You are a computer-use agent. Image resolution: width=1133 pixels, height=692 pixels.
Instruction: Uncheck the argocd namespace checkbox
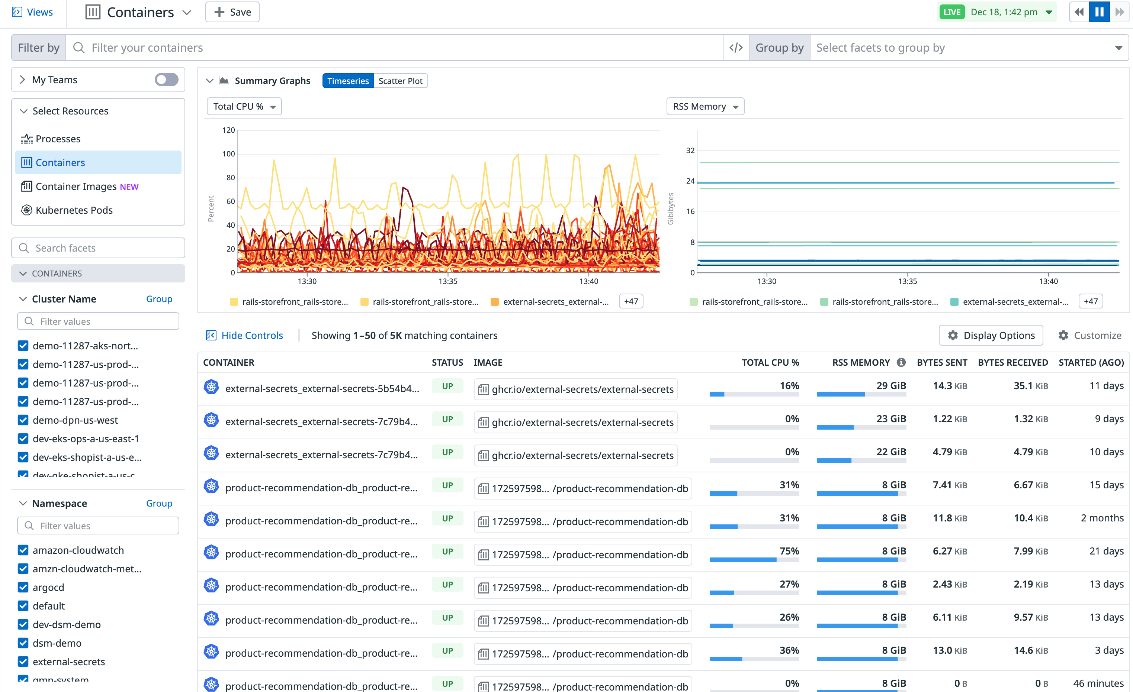[x=23, y=587]
